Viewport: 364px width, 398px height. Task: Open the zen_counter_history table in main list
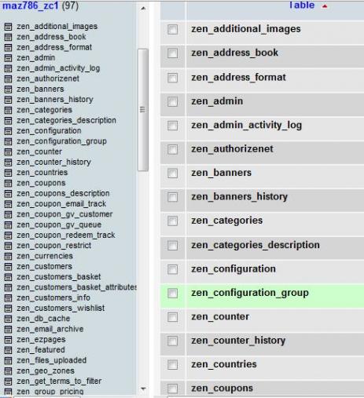tap(238, 341)
